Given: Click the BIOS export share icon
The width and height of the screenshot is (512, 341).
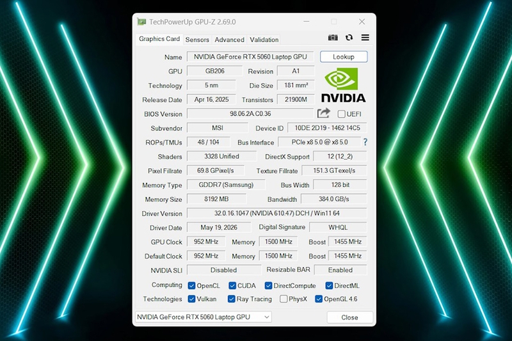Looking at the screenshot, I should click(324, 113).
